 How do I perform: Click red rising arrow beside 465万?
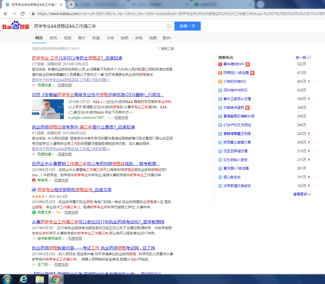click(x=309, y=81)
